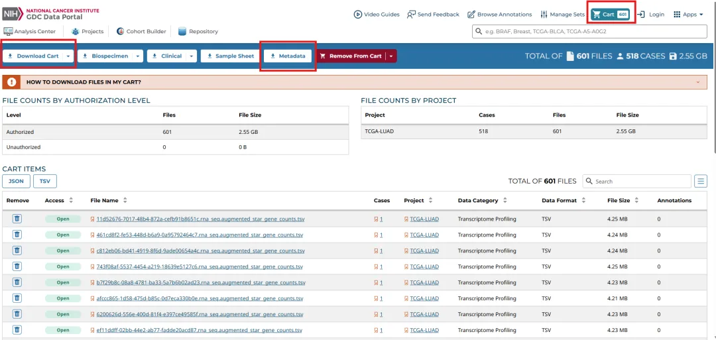716x340 pixels.
Task: Open the Remove From Cart dropdown arrow
Action: [x=391, y=56]
